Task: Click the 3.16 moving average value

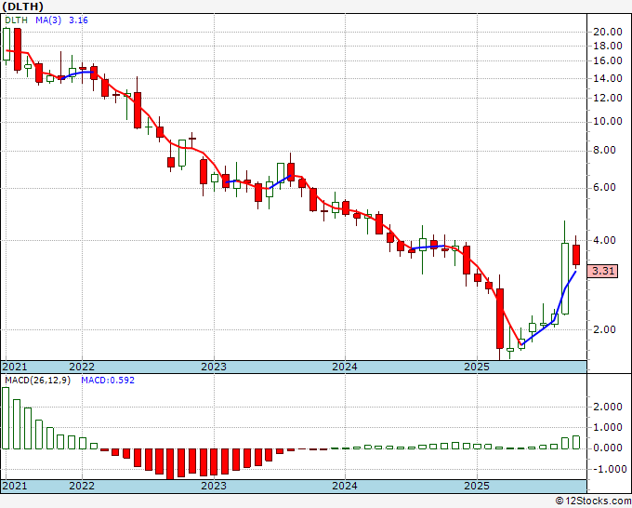Action: 78,20
